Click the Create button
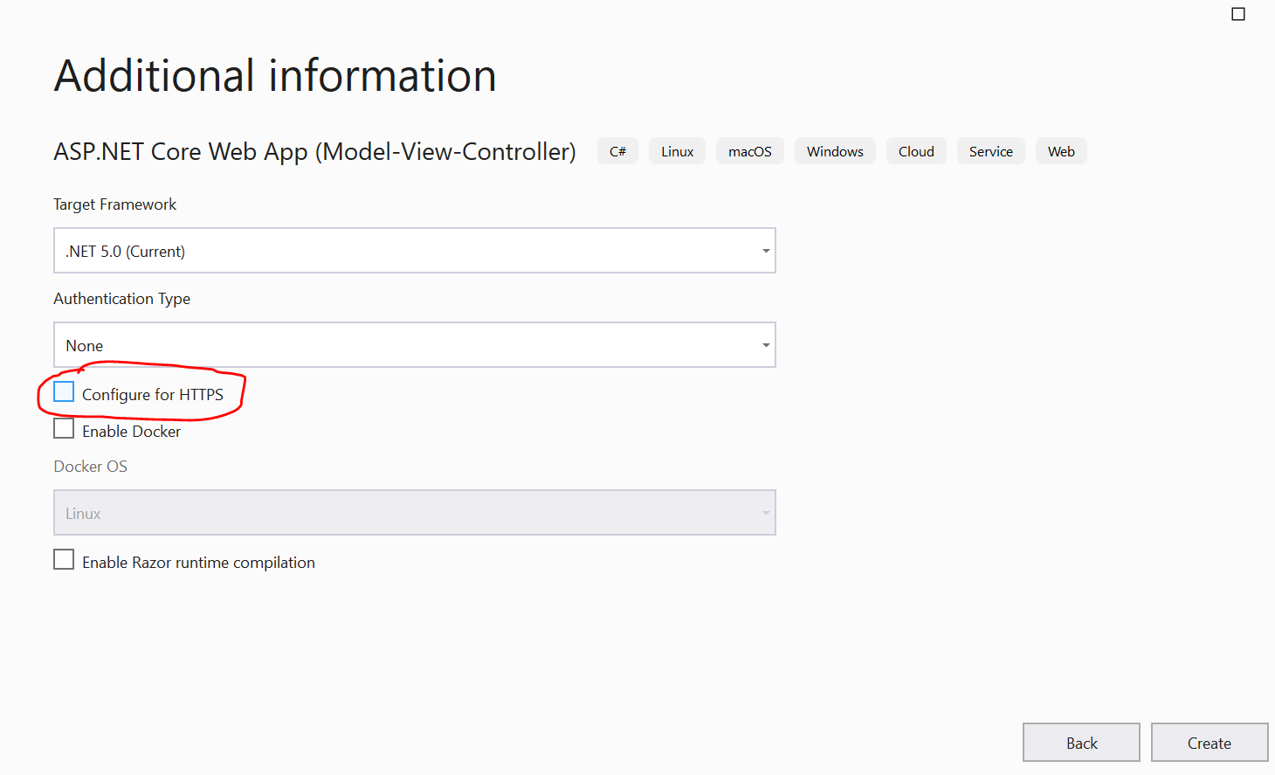Viewport: 1275px width, 775px height. click(1210, 743)
